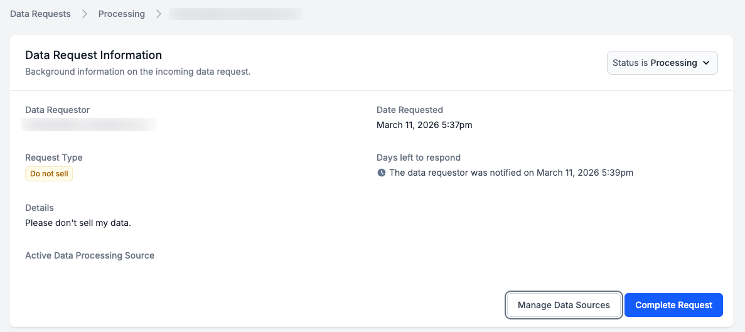Select the Do not sell badge
The width and height of the screenshot is (745, 332).
[49, 174]
